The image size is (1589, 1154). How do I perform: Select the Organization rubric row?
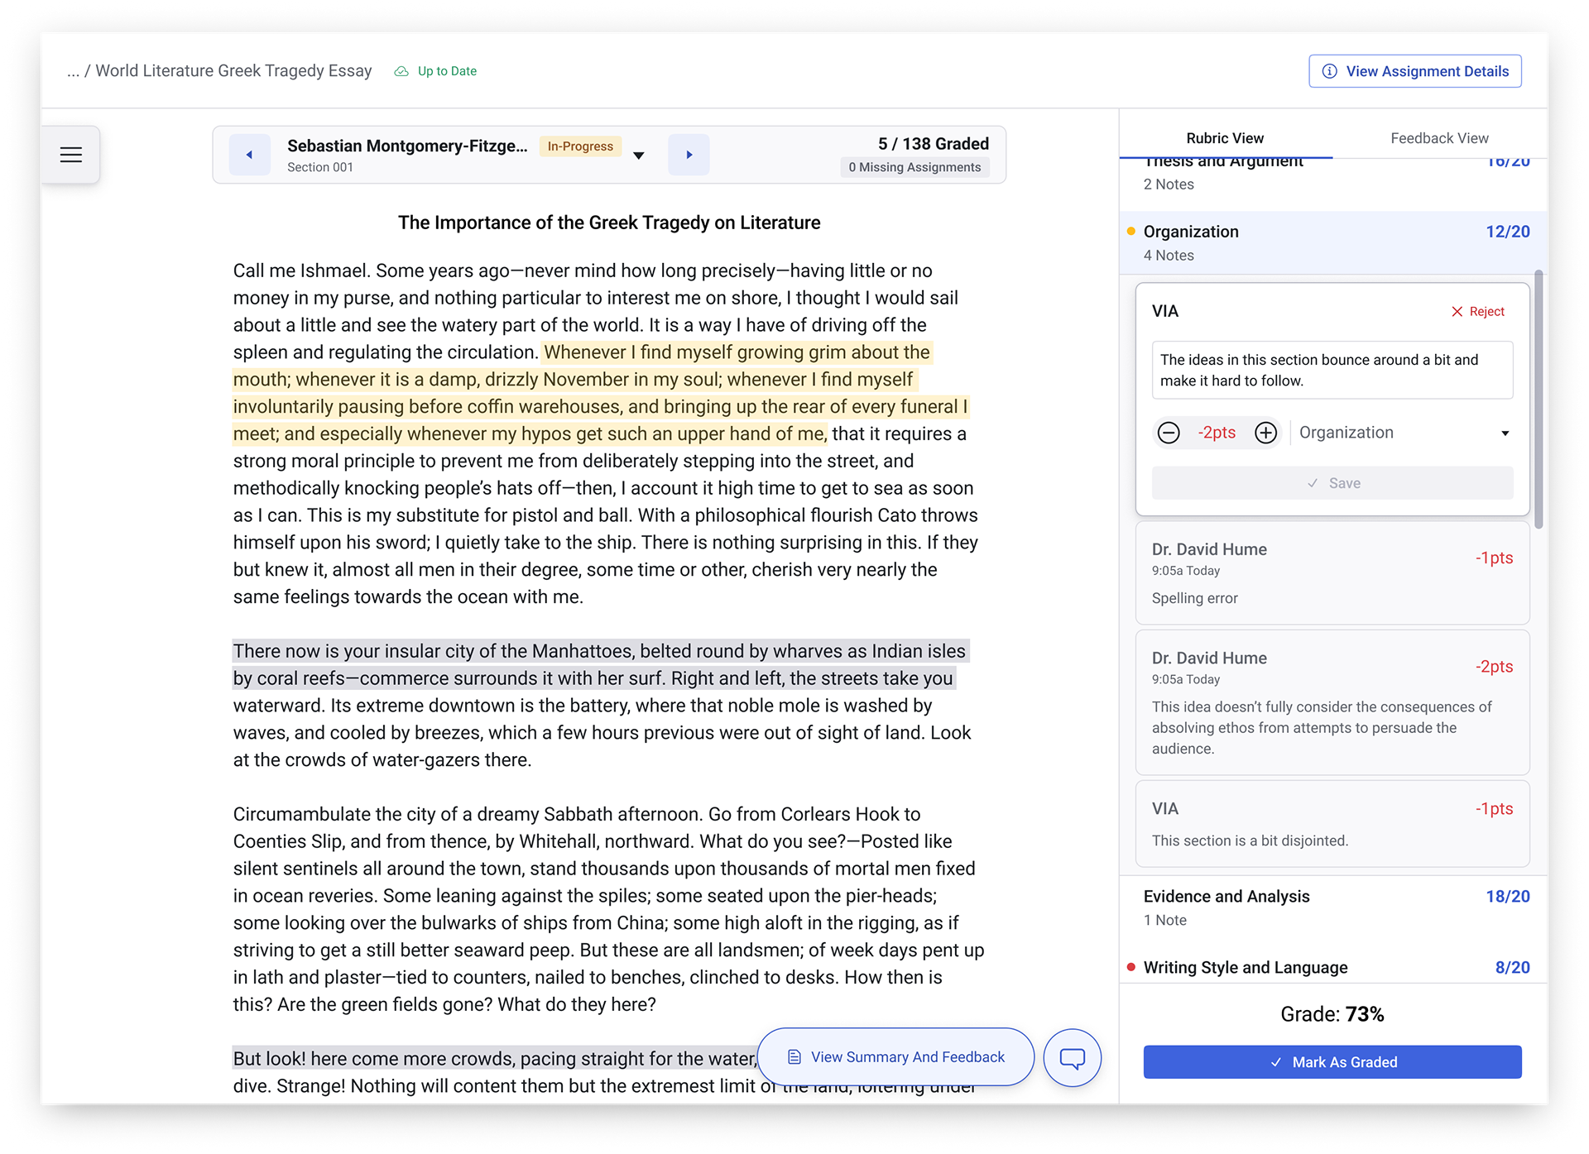click(x=1332, y=242)
